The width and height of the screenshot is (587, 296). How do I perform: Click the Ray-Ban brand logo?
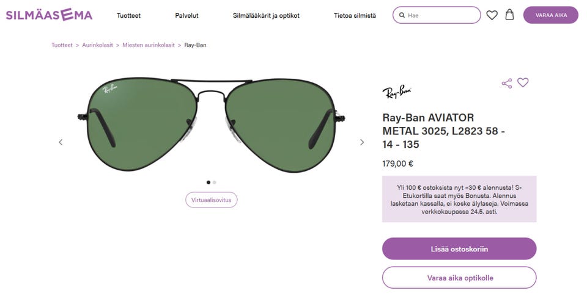(x=397, y=91)
